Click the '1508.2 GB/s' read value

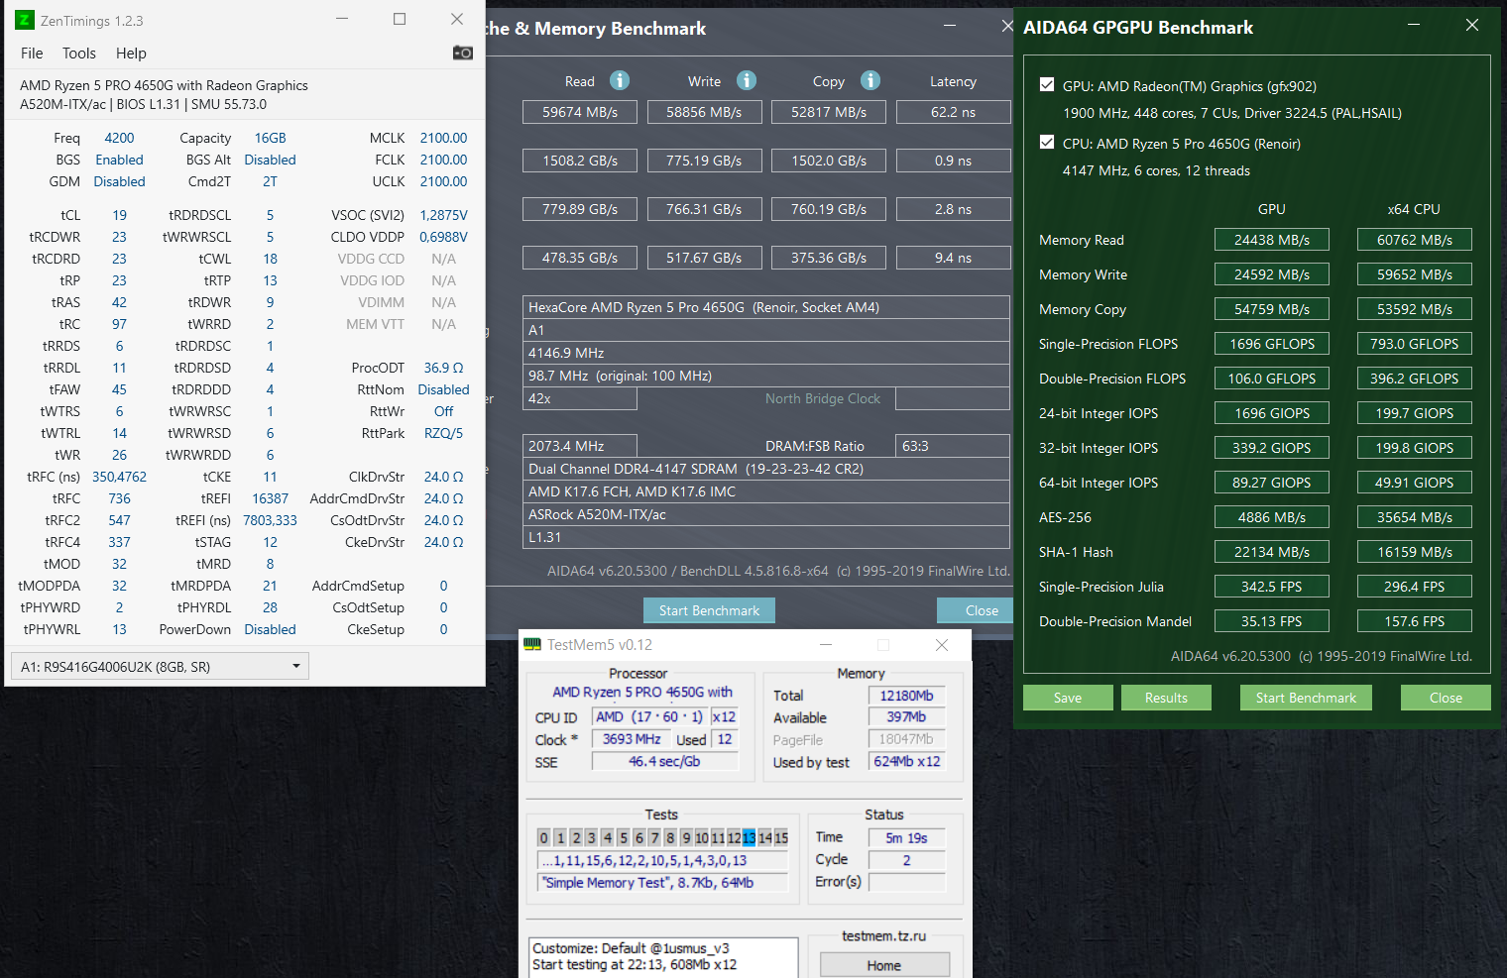click(x=580, y=161)
